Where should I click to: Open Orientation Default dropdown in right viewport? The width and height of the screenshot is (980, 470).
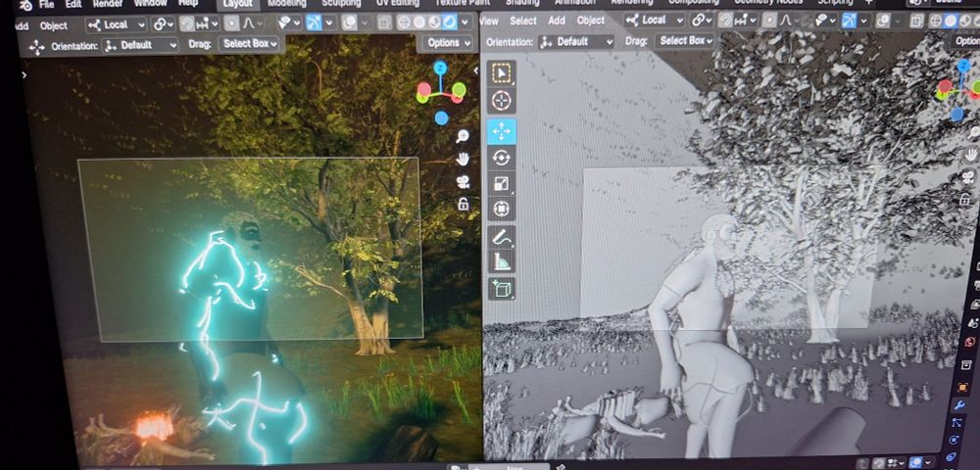(577, 42)
